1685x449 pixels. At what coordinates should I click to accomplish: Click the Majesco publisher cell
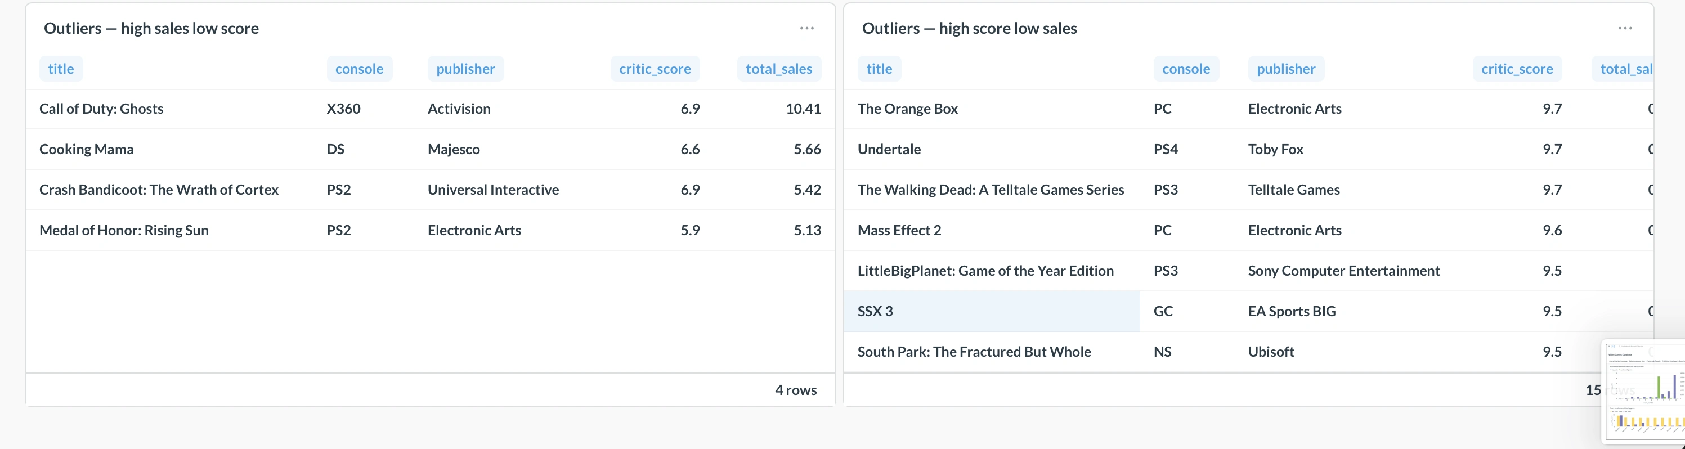[x=453, y=149]
